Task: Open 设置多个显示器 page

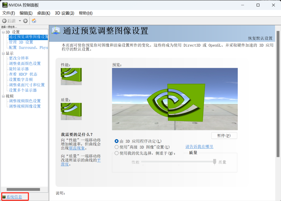Action: pos(23,90)
